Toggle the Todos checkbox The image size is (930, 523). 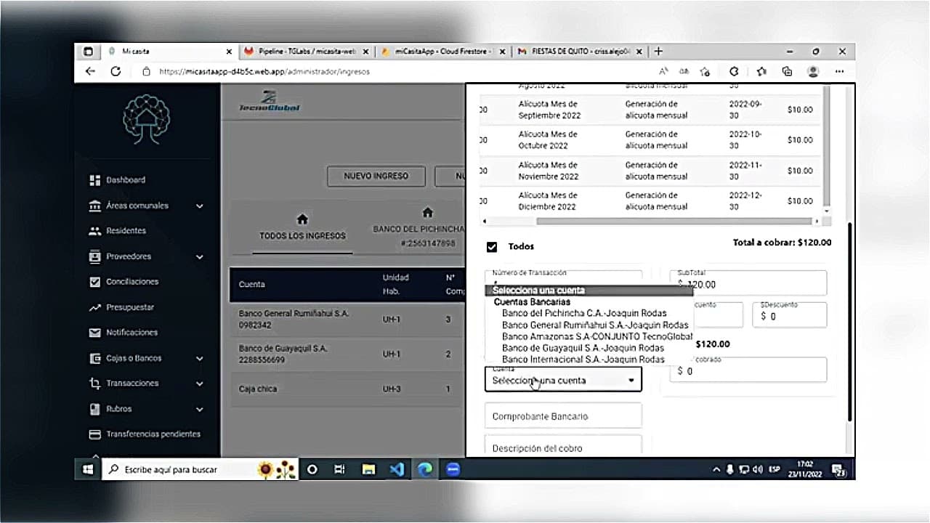click(492, 247)
